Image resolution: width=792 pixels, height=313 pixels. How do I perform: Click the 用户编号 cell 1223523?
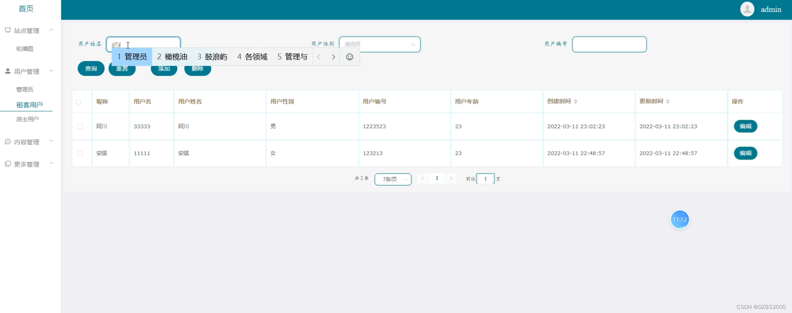[374, 126]
